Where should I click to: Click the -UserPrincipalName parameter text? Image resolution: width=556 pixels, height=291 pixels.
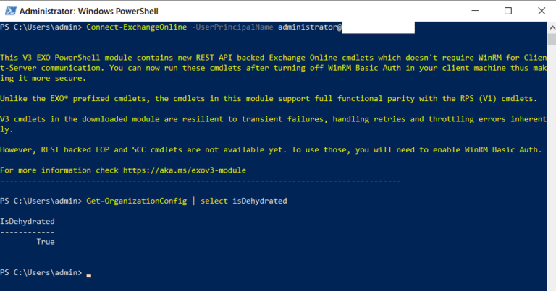[232, 27]
